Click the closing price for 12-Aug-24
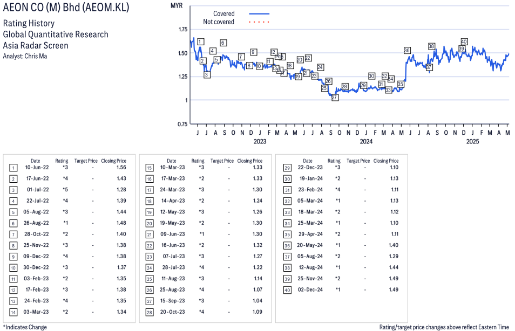The height and width of the screenshot is (331, 515). 394,267
